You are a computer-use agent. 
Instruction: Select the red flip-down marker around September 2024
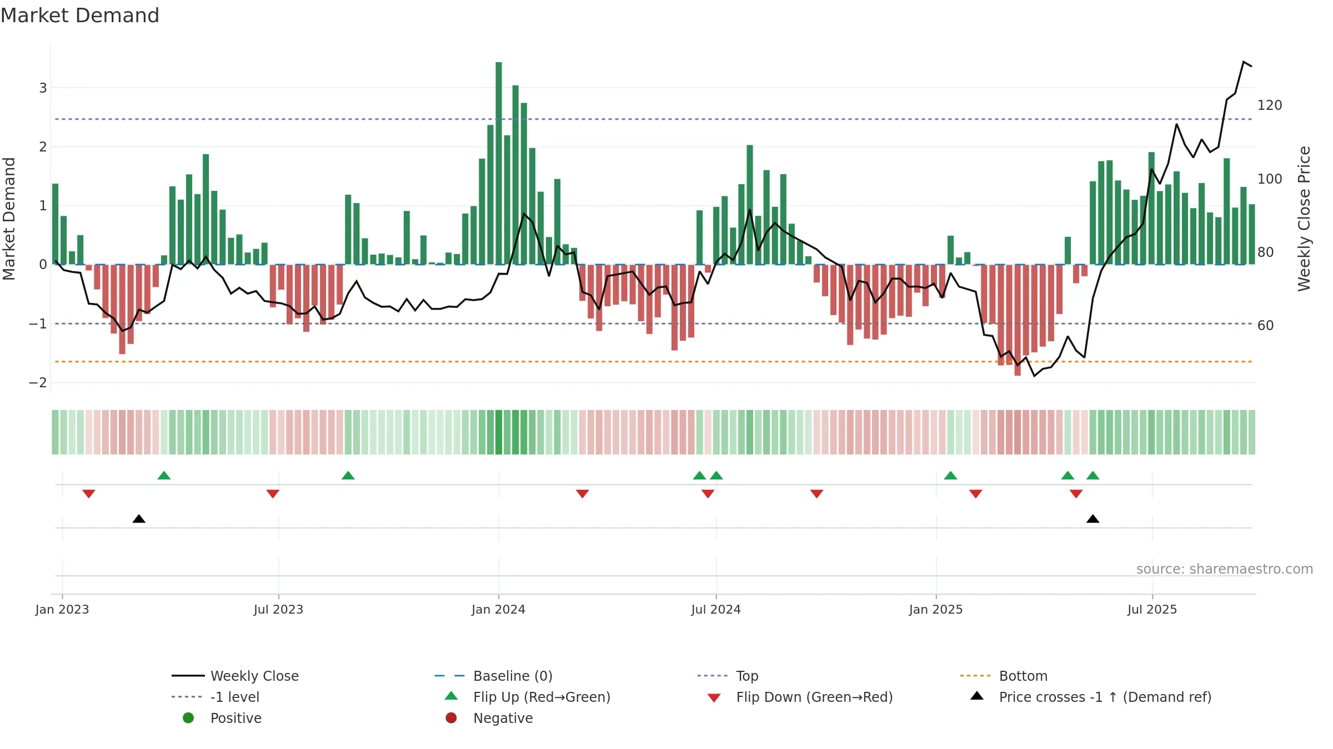(816, 494)
